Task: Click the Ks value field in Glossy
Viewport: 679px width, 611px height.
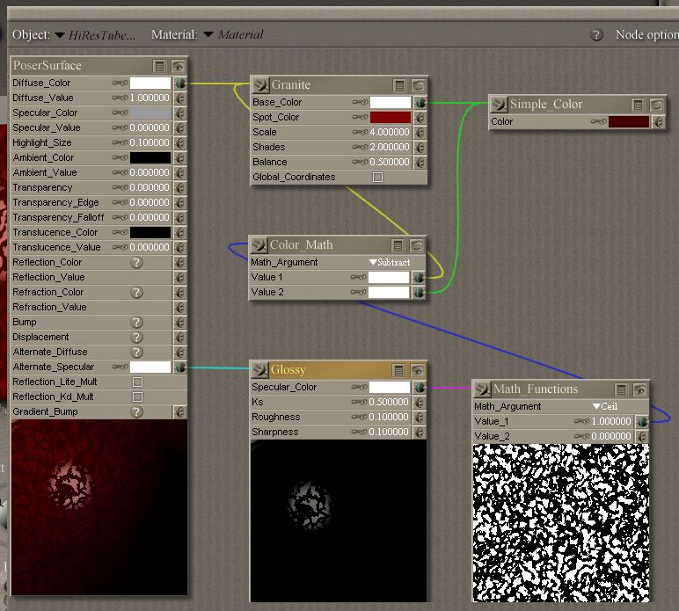Action: tap(390, 402)
